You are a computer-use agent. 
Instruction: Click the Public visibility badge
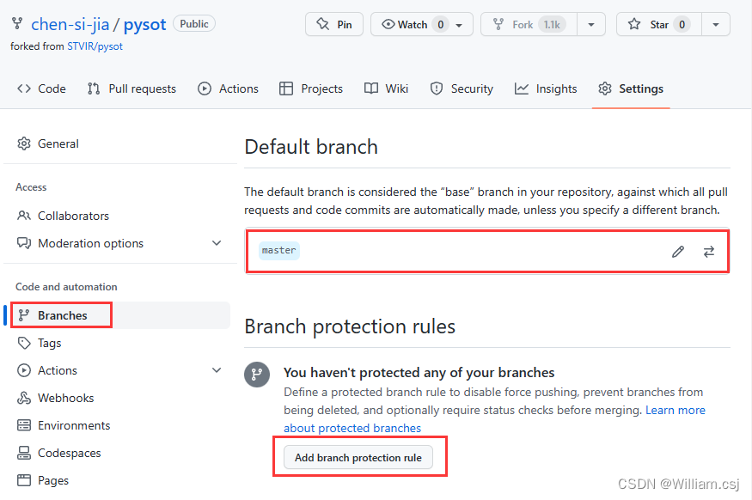point(194,23)
